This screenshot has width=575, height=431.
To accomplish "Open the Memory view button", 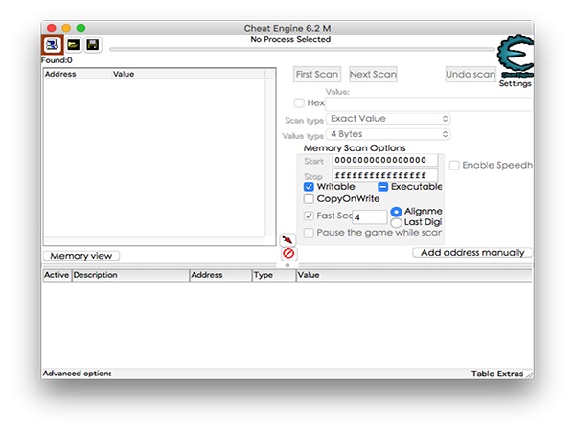I will [81, 256].
